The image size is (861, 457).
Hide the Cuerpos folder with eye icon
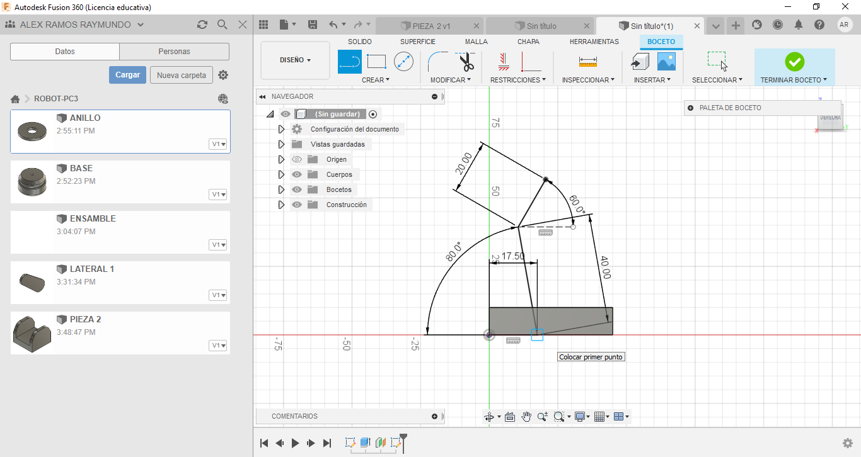[297, 174]
